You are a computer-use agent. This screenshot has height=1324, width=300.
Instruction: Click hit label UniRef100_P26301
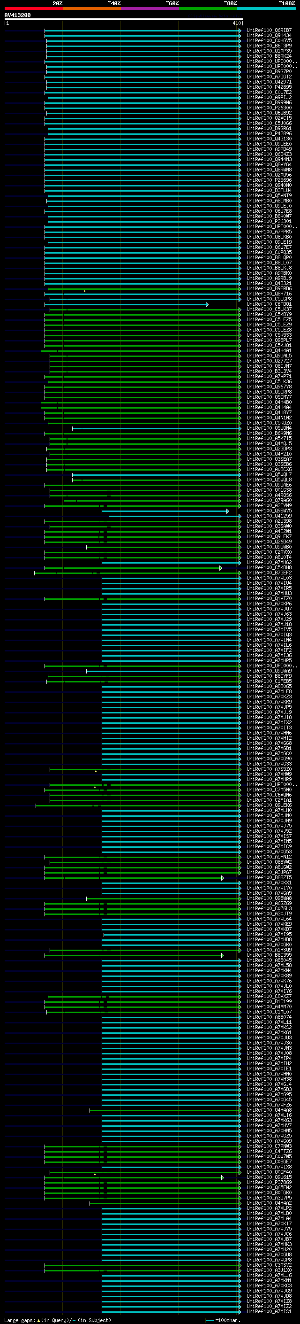(x=269, y=222)
